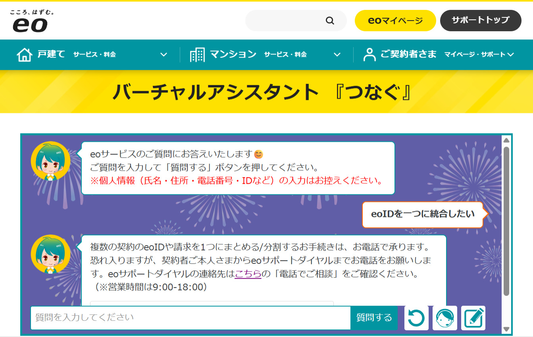Click the house icon beside 戸建て
Viewport: 533px width, 337px height.
click(x=25, y=55)
